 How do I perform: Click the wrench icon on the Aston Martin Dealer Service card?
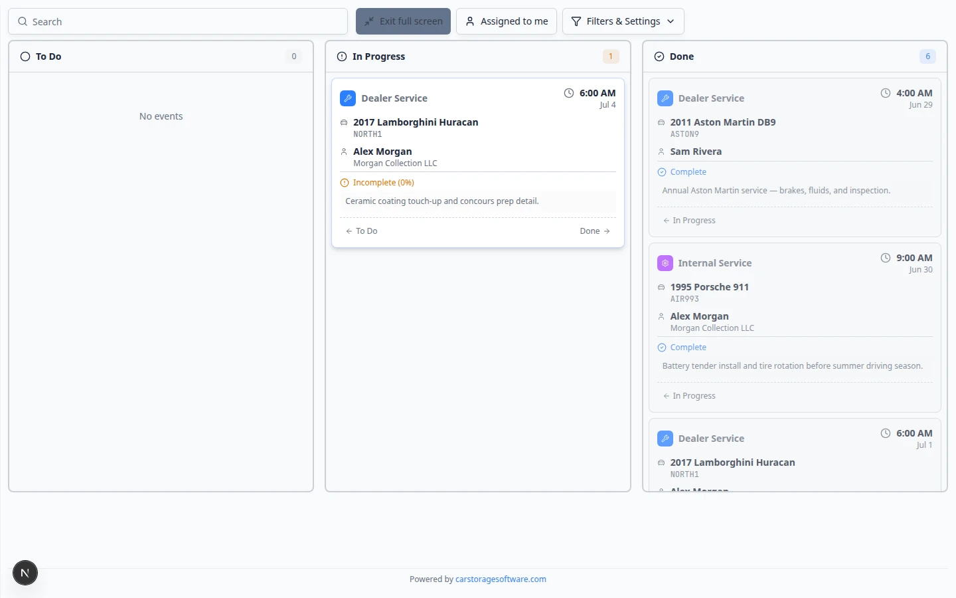(x=665, y=98)
